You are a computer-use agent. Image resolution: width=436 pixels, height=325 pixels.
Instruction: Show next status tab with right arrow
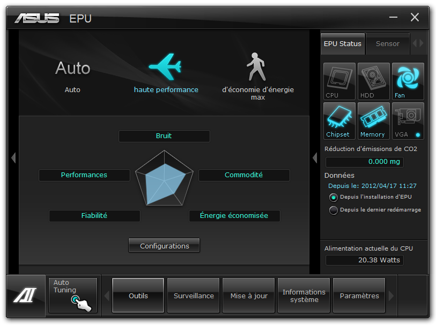click(422, 43)
